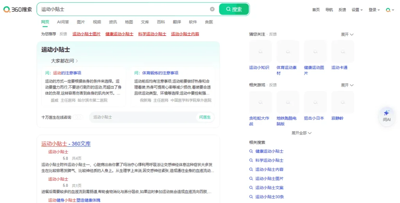Image resolution: width=400 pixels, height=203 pixels.
Task: Open the 360 circle icon menu at top right
Action: click(390, 10)
